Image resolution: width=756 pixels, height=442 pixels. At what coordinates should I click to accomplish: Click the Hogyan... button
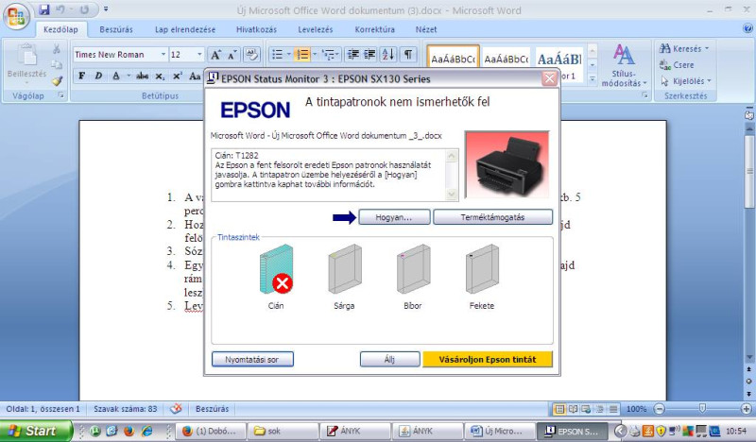pyautogui.click(x=394, y=217)
